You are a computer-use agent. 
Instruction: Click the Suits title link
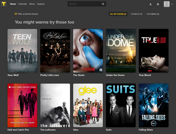pos(109,130)
